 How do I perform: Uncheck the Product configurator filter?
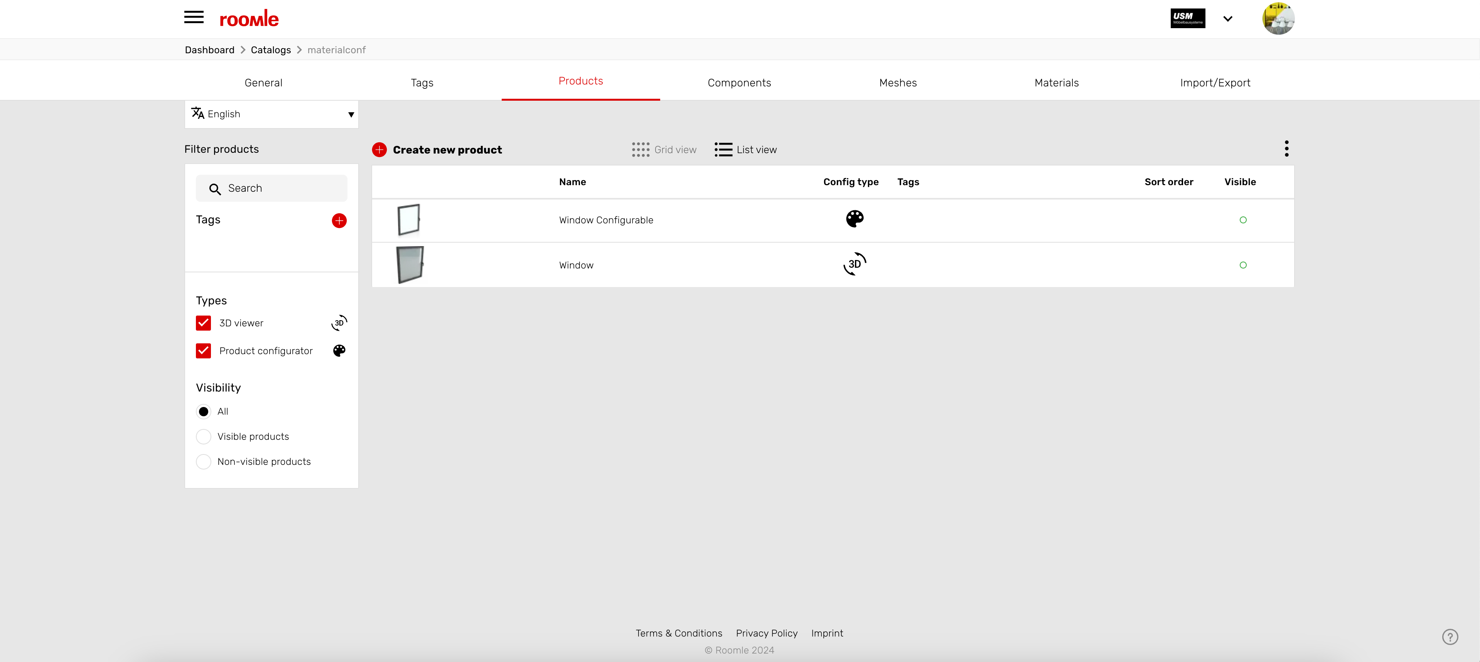coord(203,351)
